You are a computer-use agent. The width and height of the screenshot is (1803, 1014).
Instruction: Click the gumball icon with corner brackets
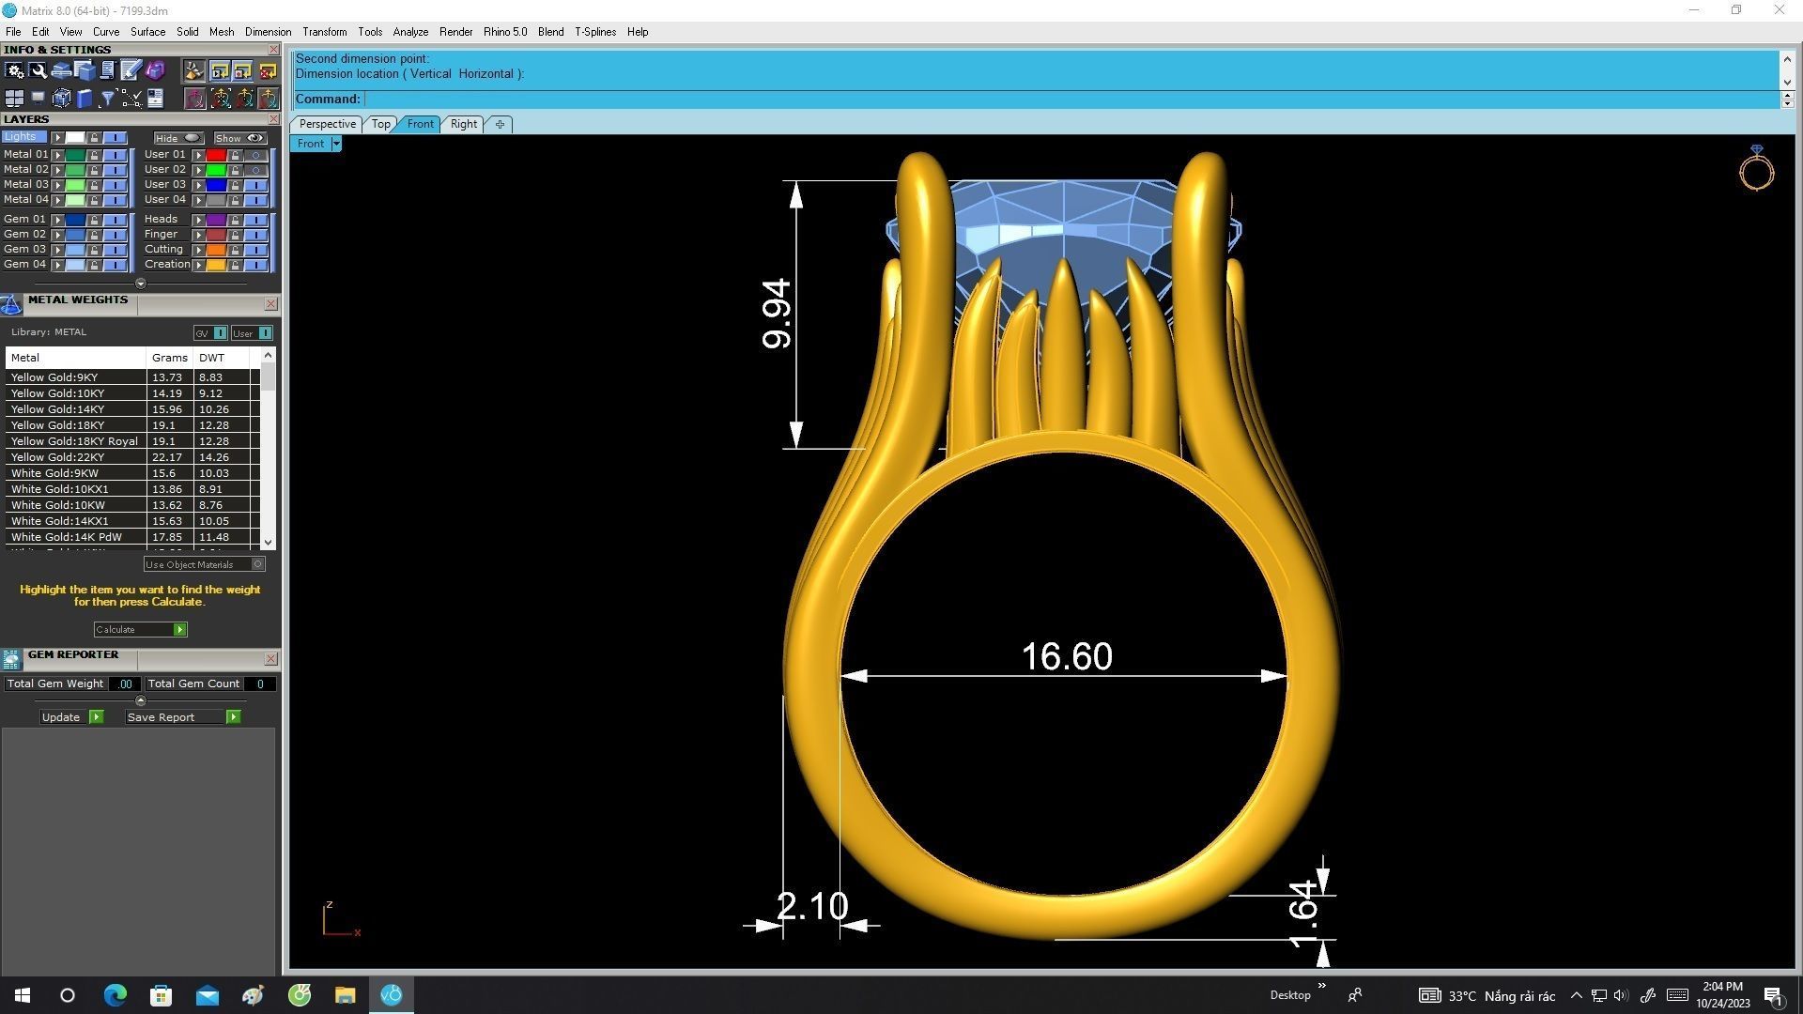click(x=220, y=98)
